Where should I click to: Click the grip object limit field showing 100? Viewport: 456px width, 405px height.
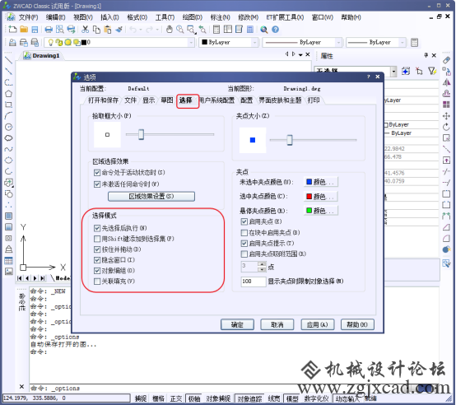click(x=254, y=282)
